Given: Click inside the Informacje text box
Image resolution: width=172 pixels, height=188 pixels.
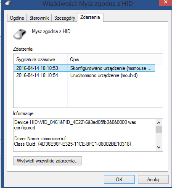Looking at the screenshot, I should tap(85, 135).
